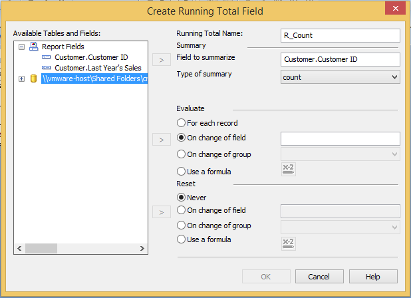
Task: Select Evaluate 'On change of group' option
Action: [x=181, y=155]
